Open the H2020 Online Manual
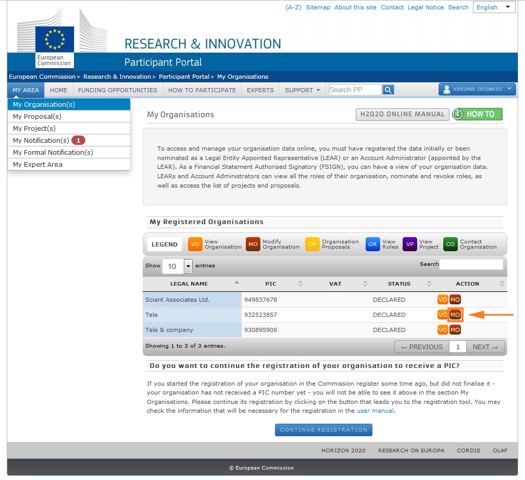 [x=402, y=114]
